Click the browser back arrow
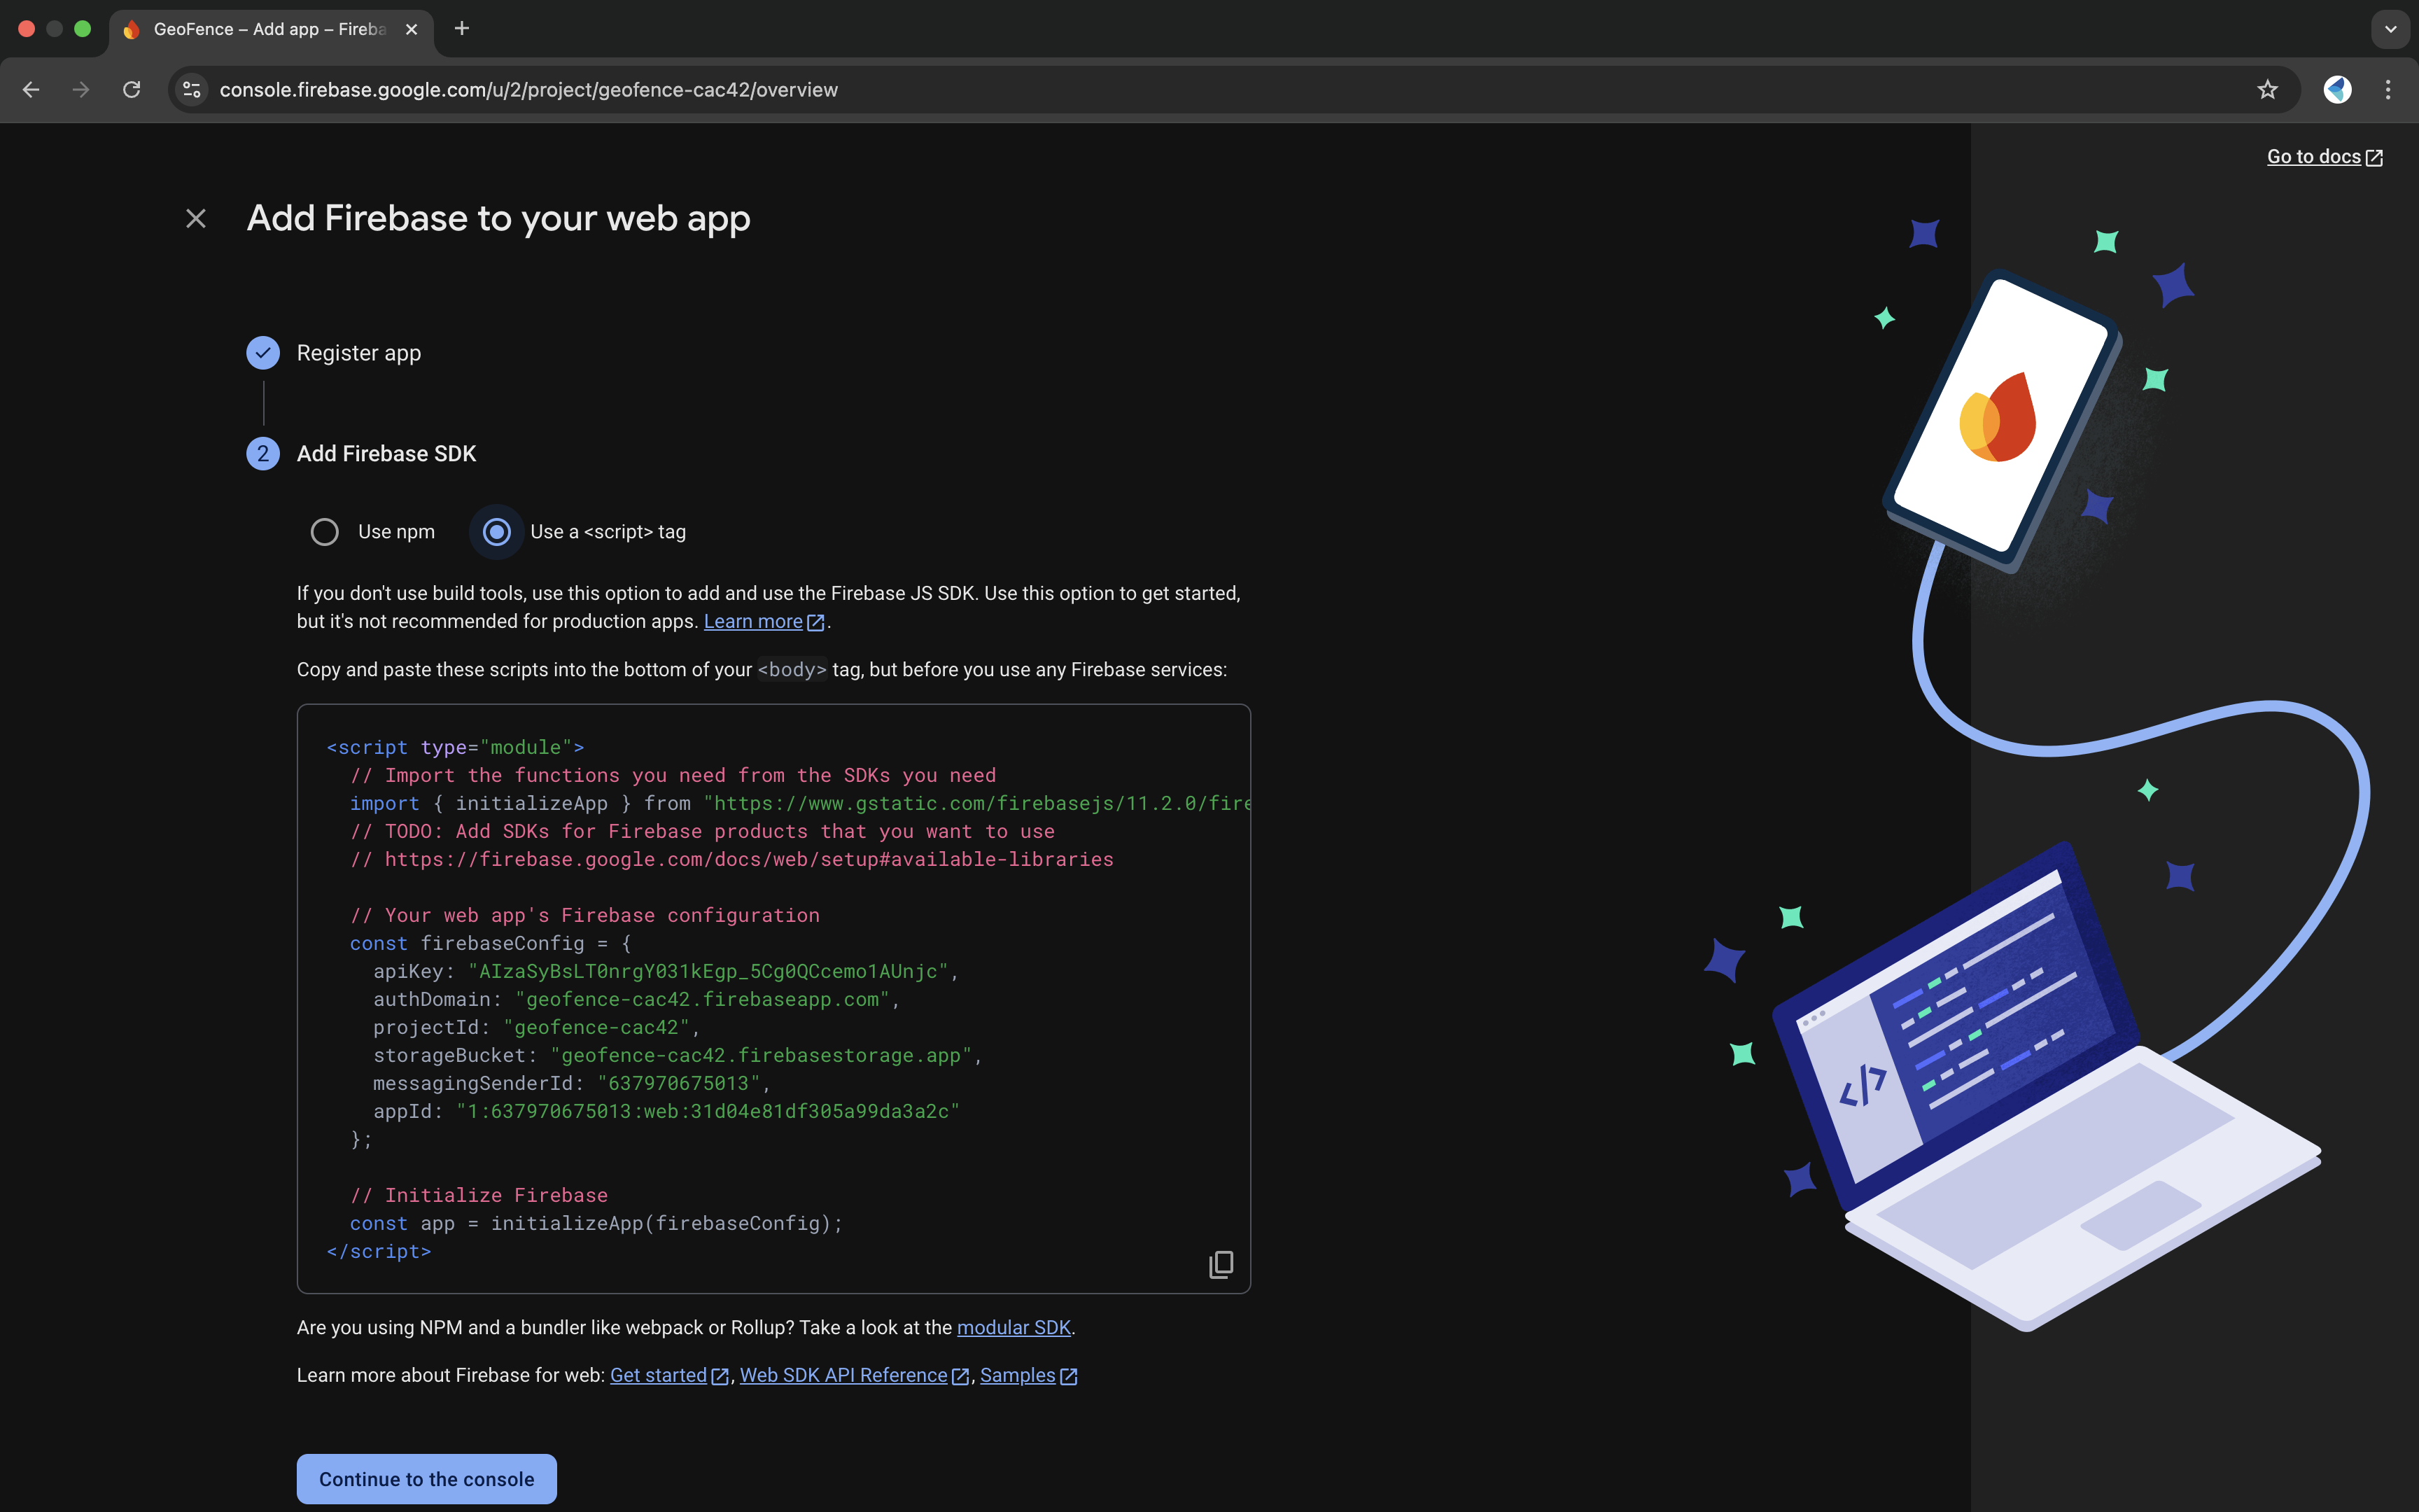2419x1512 pixels. pyautogui.click(x=31, y=89)
